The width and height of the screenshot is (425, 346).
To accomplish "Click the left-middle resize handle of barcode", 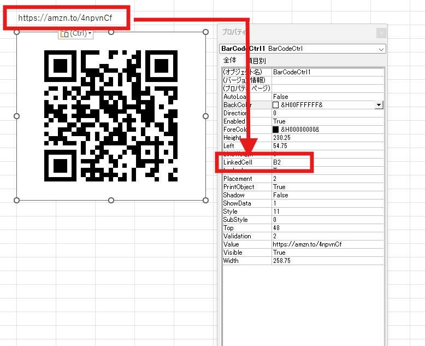I will (16, 116).
